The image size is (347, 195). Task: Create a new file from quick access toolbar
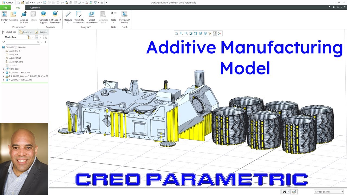pos(18,2)
